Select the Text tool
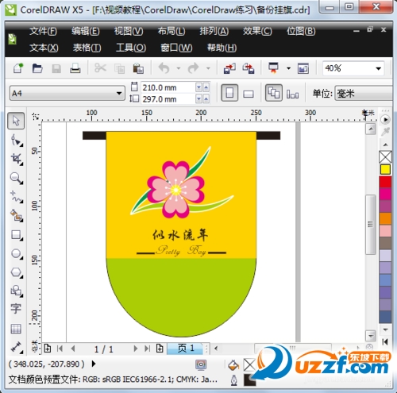The width and height of the screenshot is (397, 393). [16, 309]
